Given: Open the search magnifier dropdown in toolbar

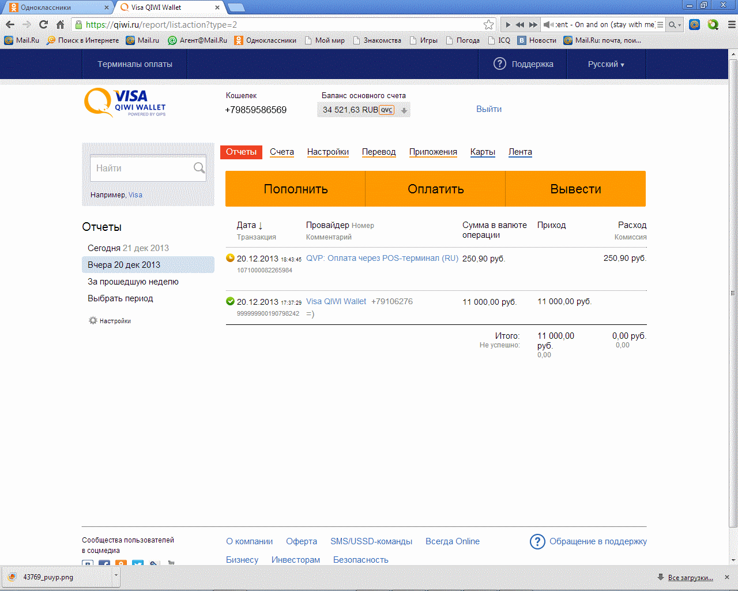Looking at the screenshot, I should (675, 25).
